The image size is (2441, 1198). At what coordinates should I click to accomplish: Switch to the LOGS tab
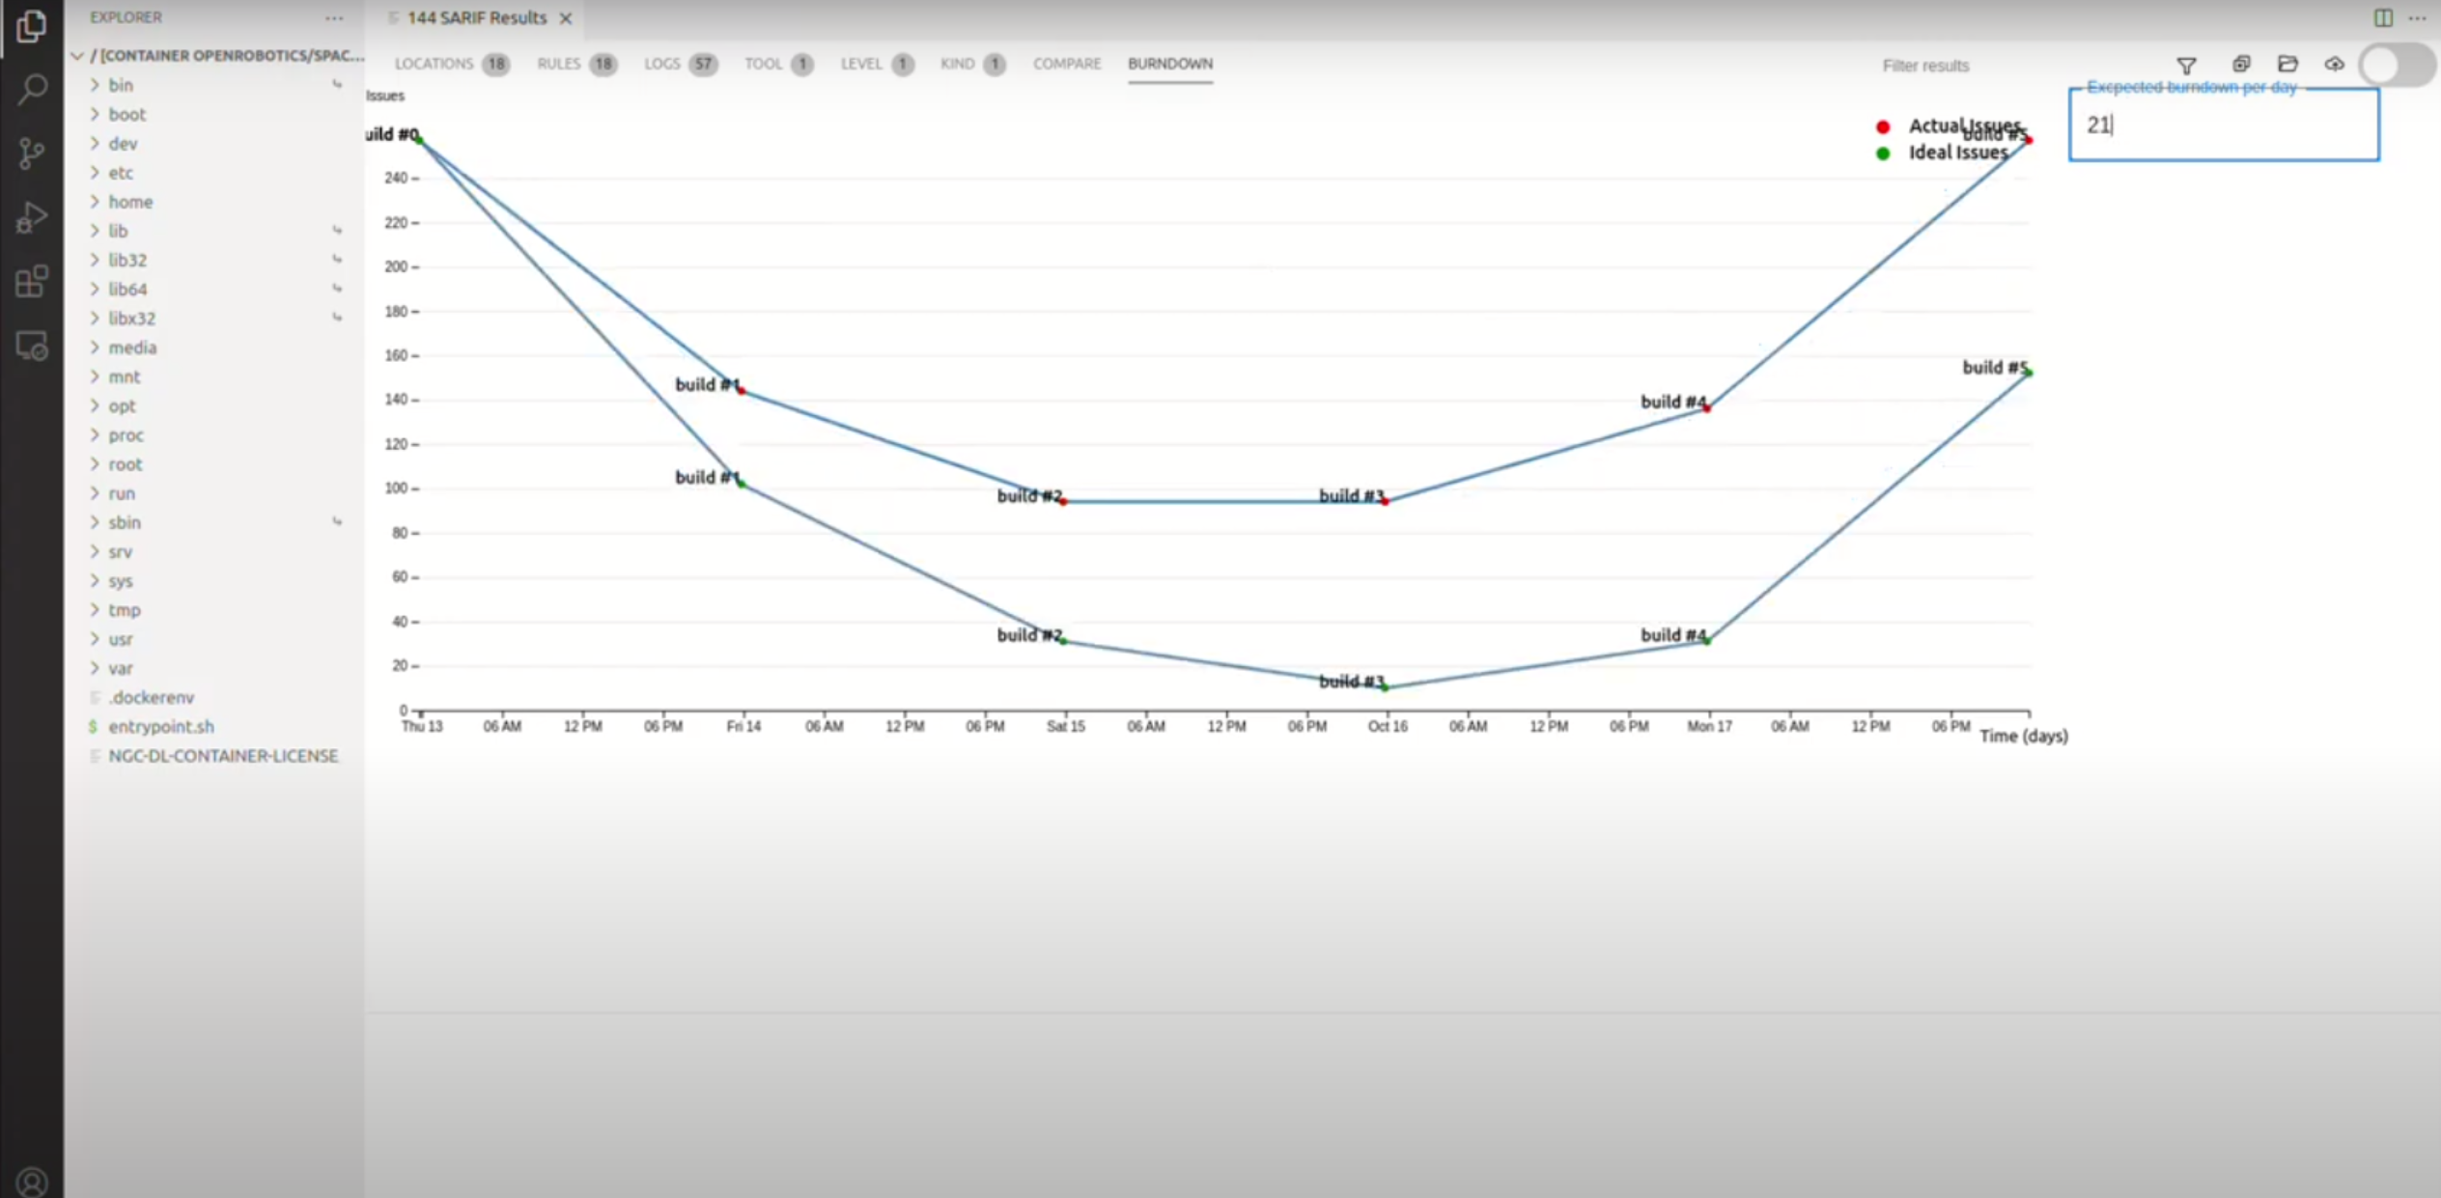(x=681, y=64)
